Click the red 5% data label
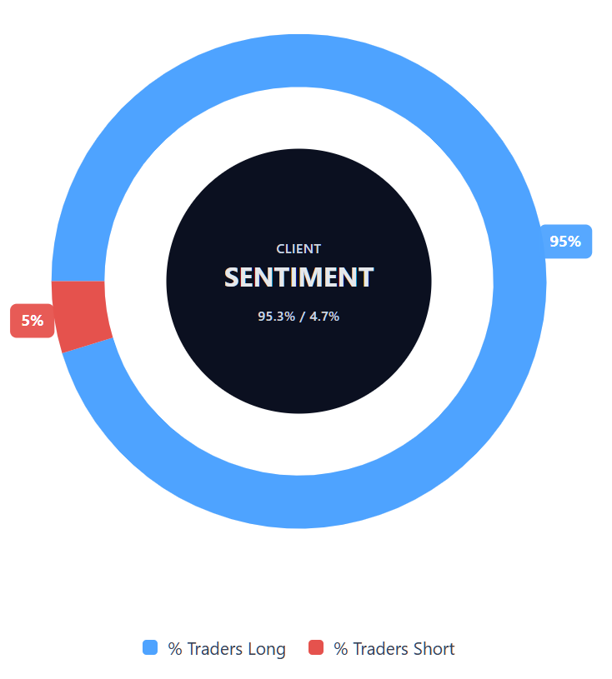Image resolution: width=612 pixels, height=679 pixels. coord(33,321)
